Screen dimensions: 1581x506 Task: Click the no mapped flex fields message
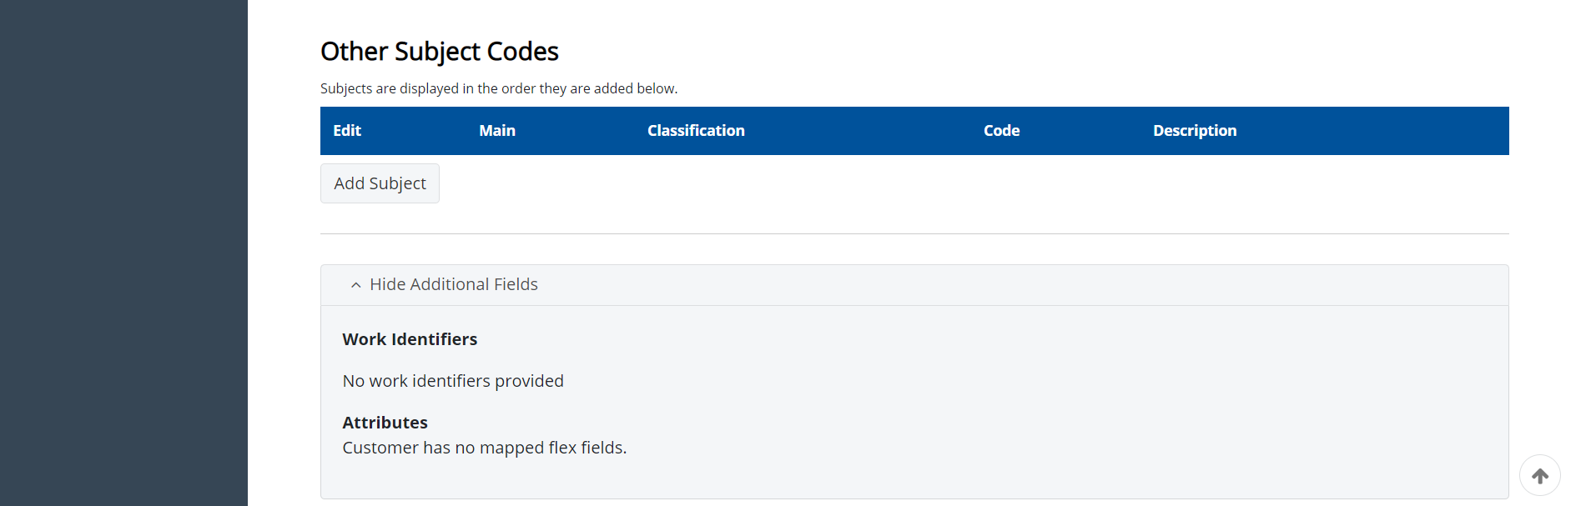click(x=484, y=448)
